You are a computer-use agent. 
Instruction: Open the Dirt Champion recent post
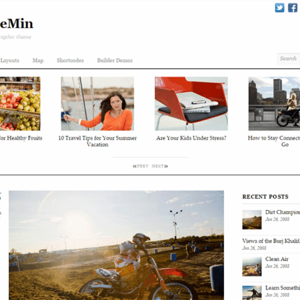283,212
